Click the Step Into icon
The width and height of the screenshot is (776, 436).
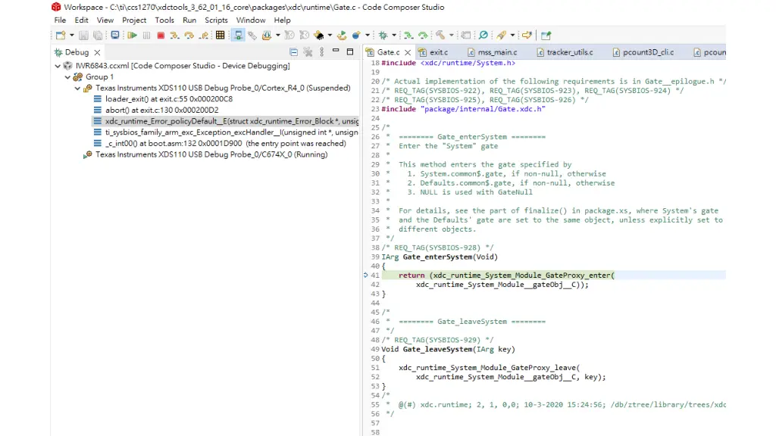174,35
